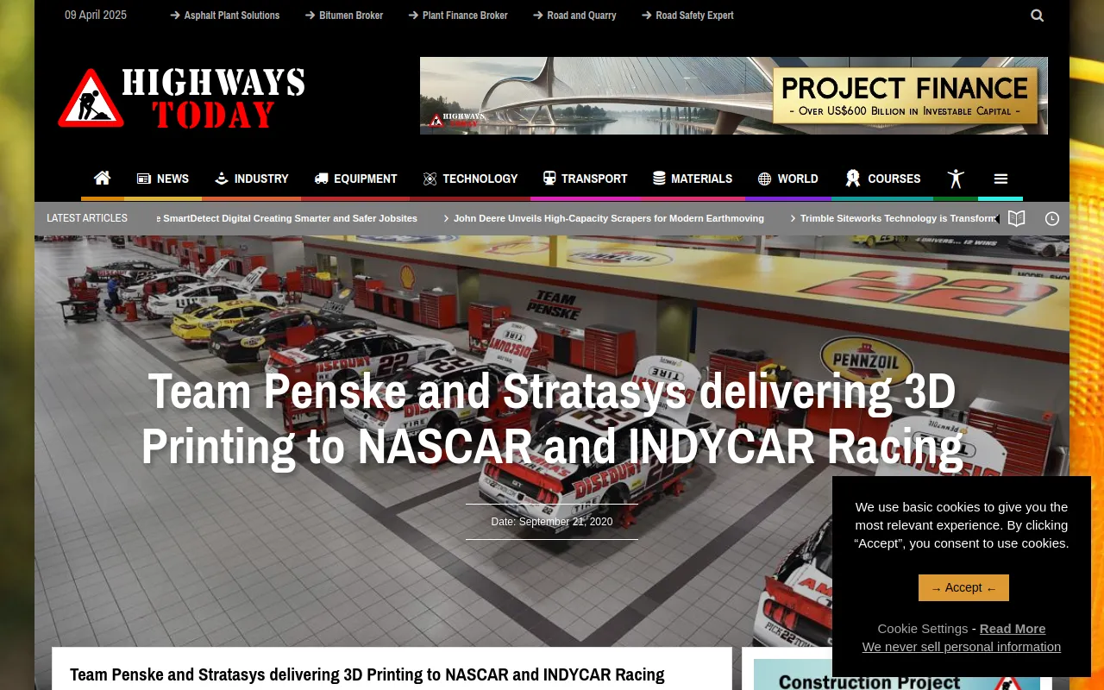This screenshot has width=1104, height=690.
Task: Click the hero headline about Team Penske
Action: click(x=552, y=418)
